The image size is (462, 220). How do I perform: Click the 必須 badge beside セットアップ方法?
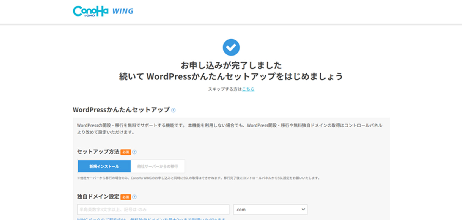pyautogui.click(x=126, y=152)
